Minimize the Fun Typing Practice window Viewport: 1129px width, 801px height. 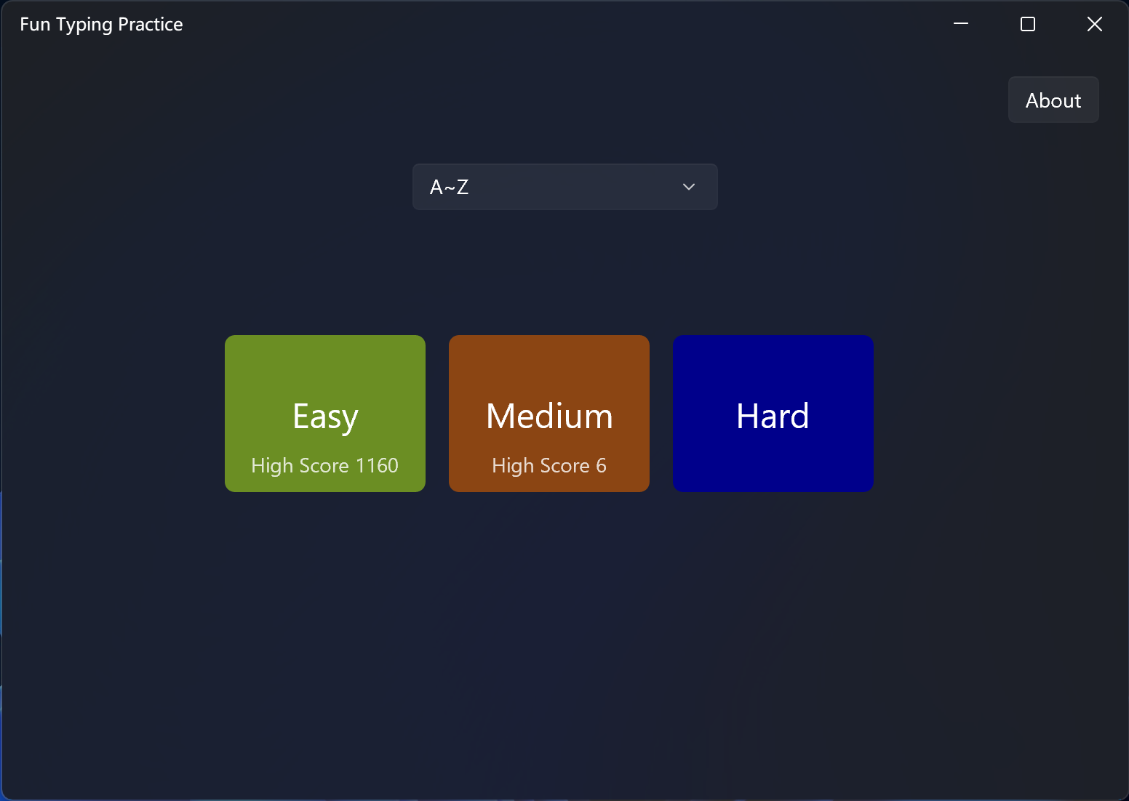(960, 23)
